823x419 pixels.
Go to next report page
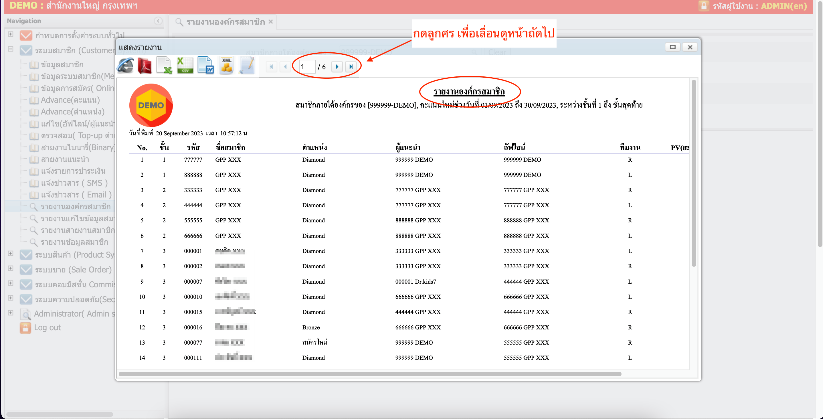click(337, 66)
